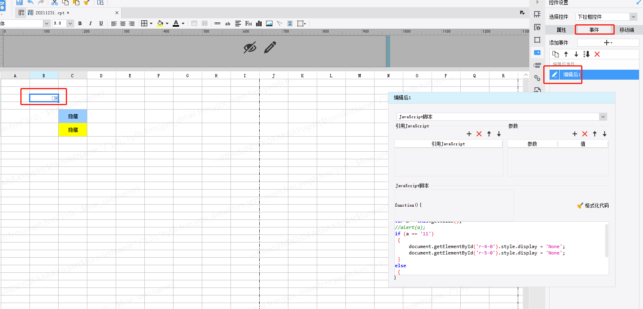Toggle underline formatting
This screenshot has width=643, height=309.
coord(101,23)
